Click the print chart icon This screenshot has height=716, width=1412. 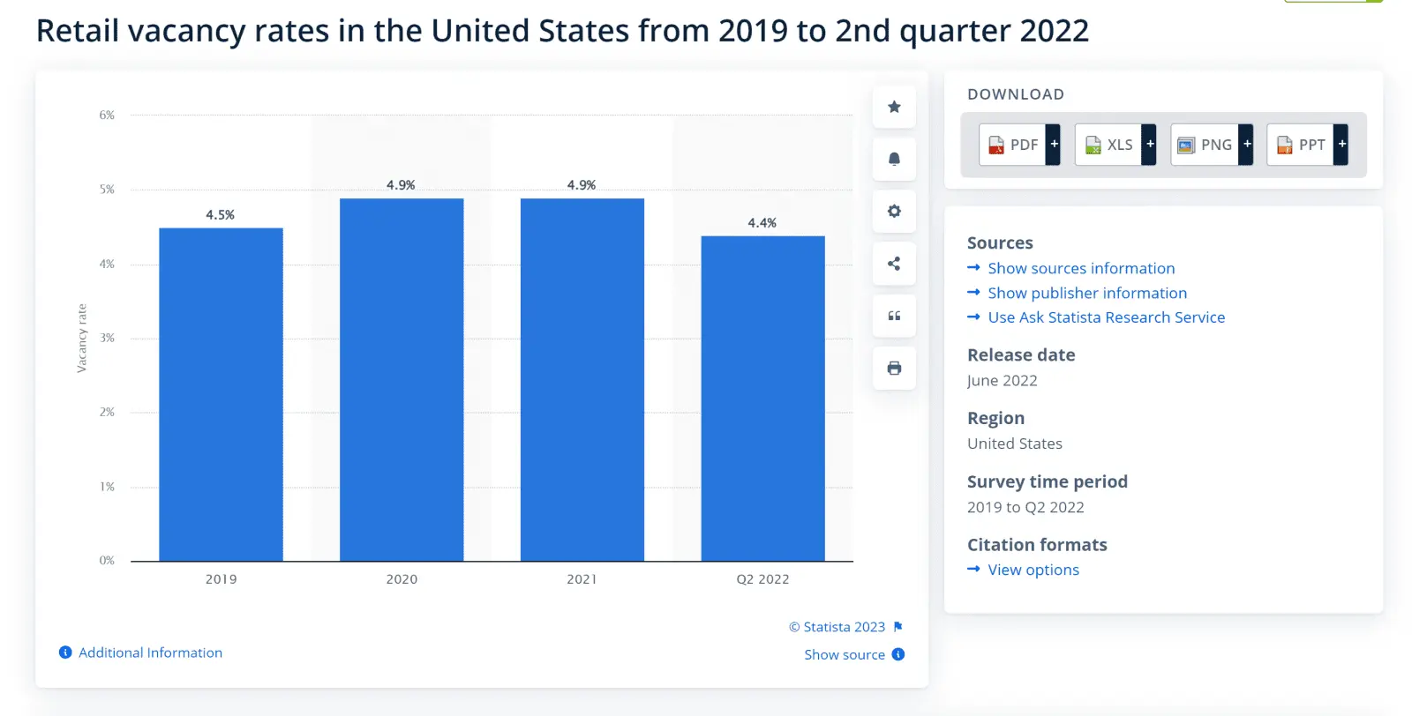(x=894, y=369)
